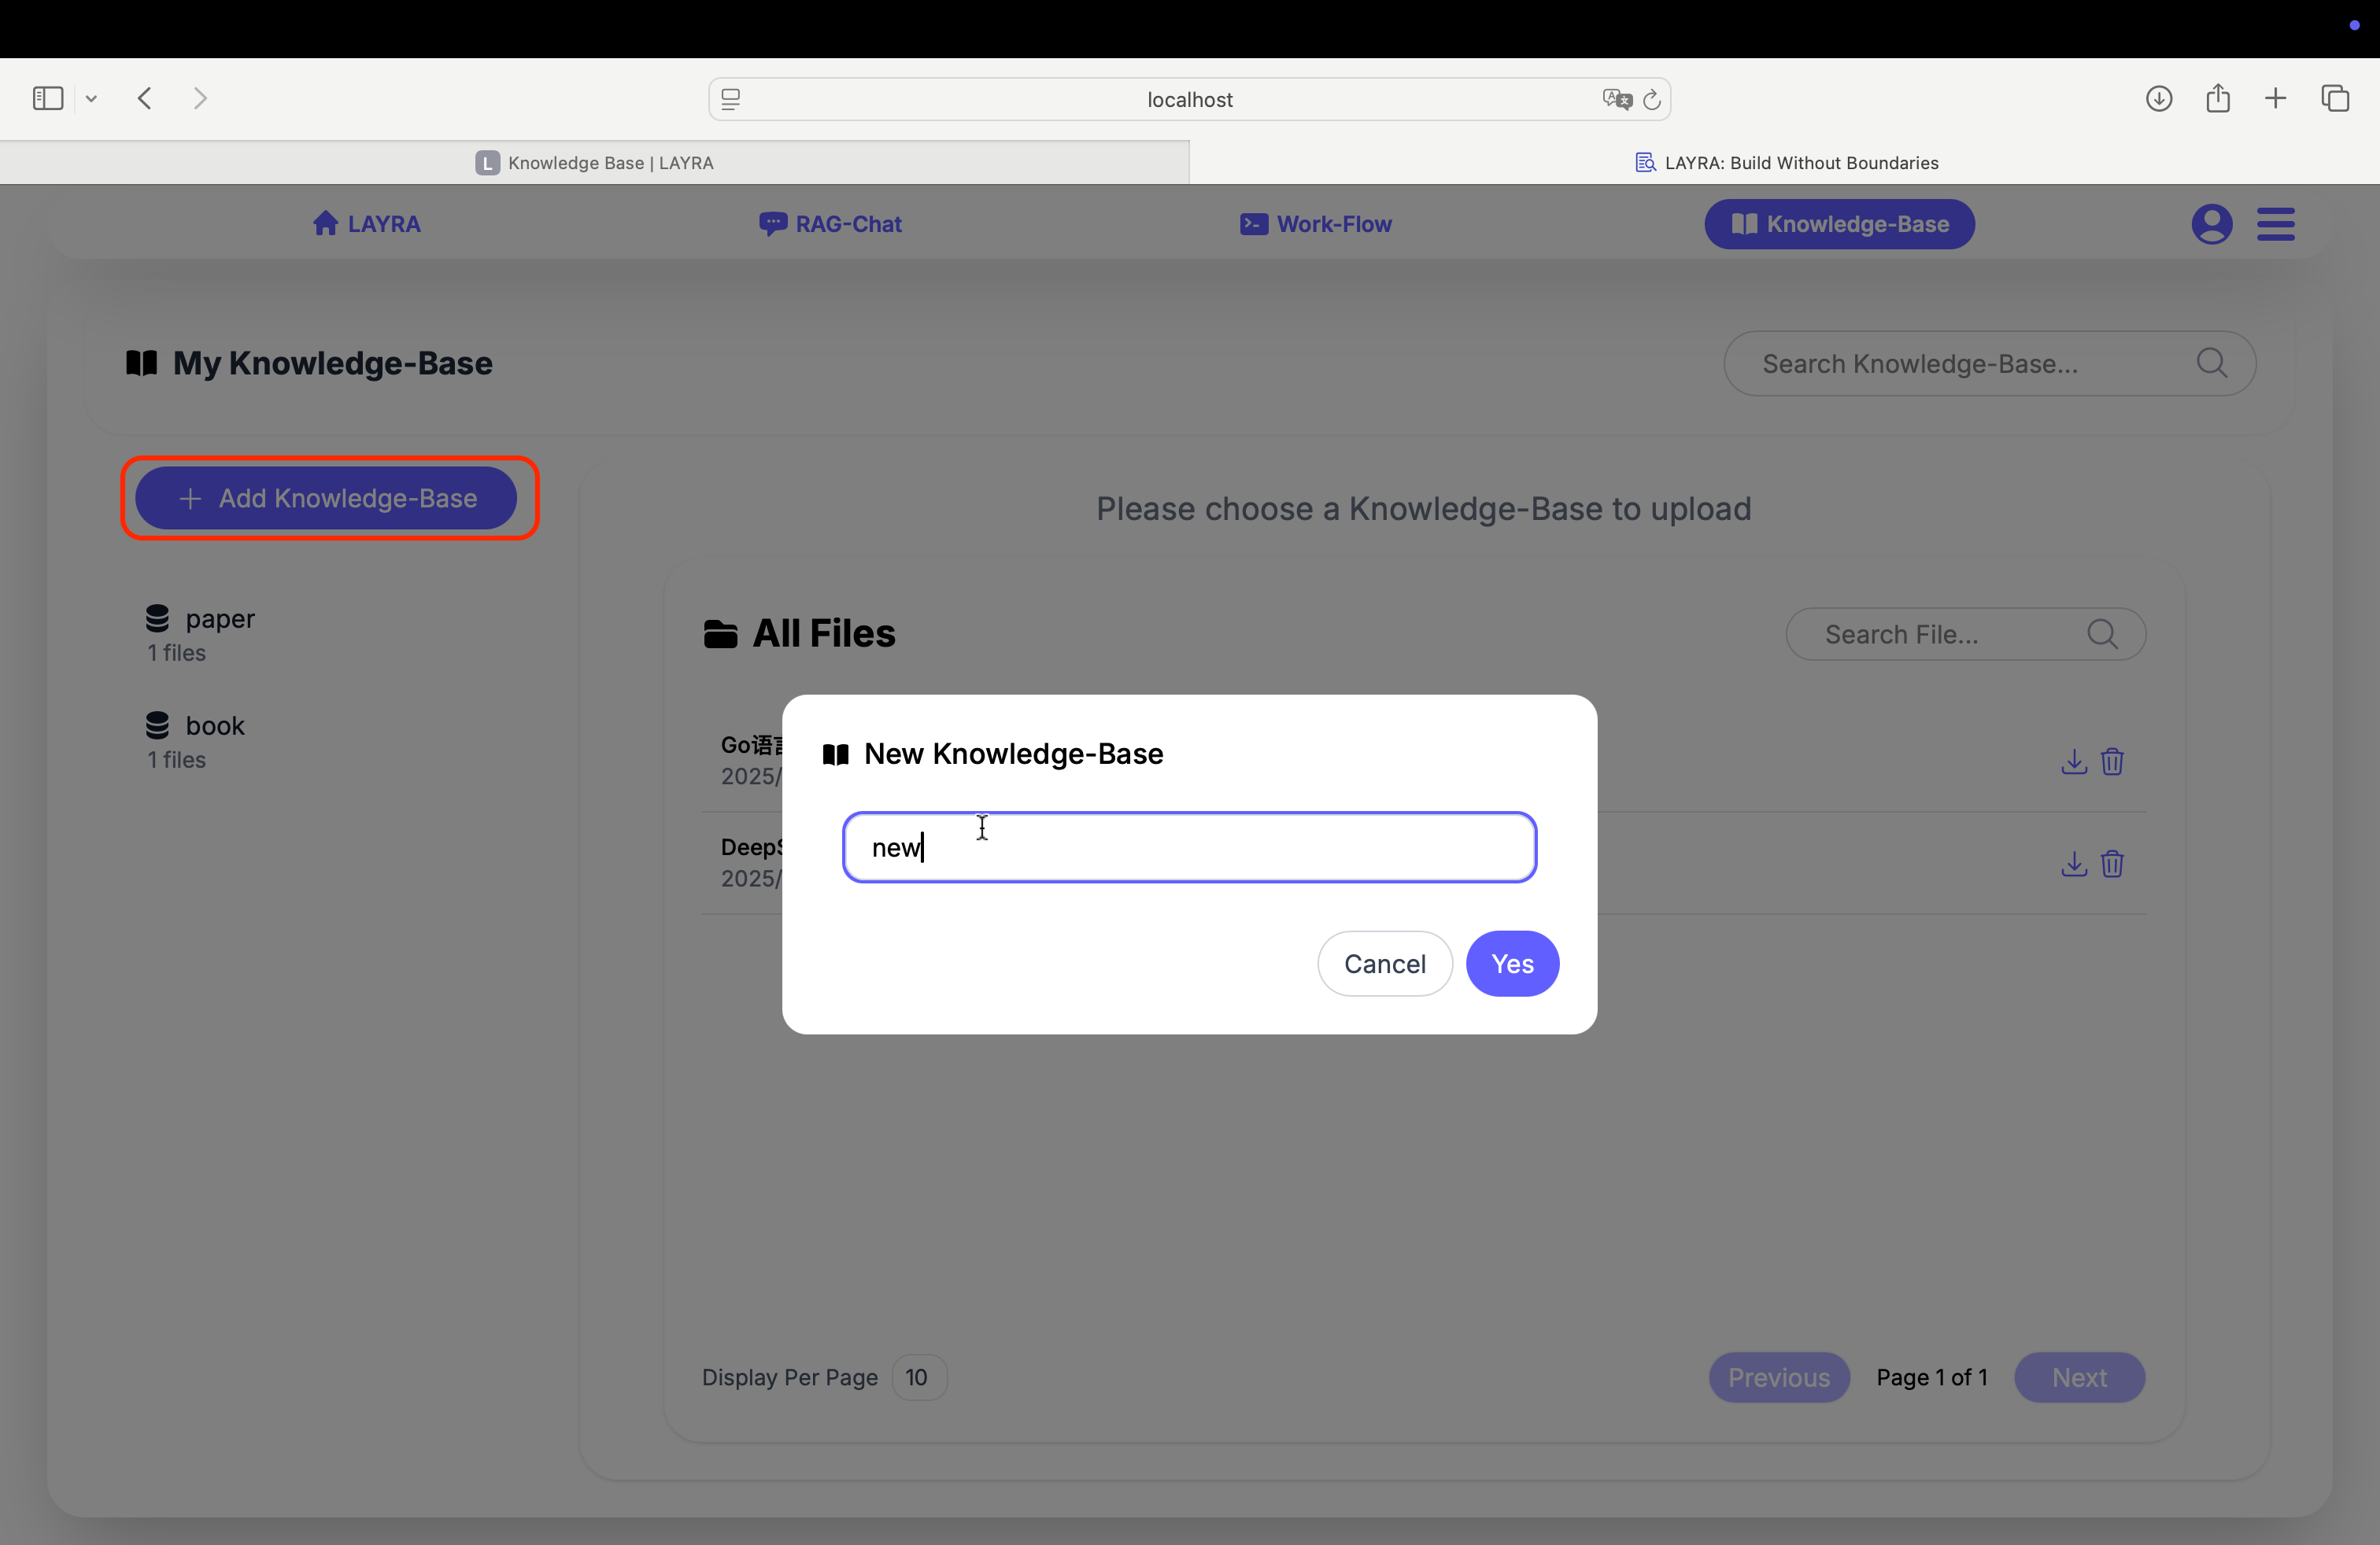
Task: Reload the localhost page
Action: coord(1652,99)
